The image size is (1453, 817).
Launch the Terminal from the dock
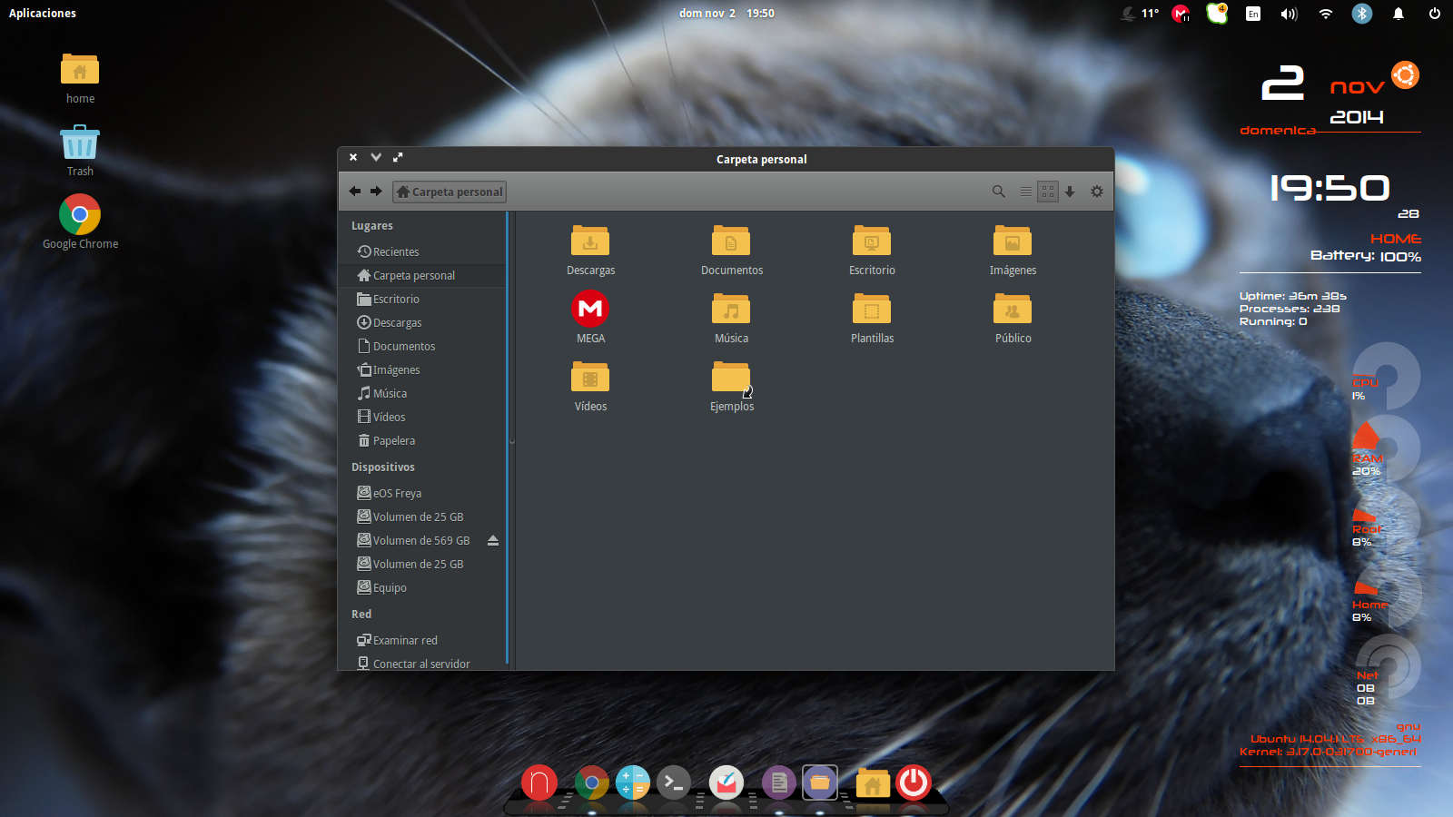674,782
